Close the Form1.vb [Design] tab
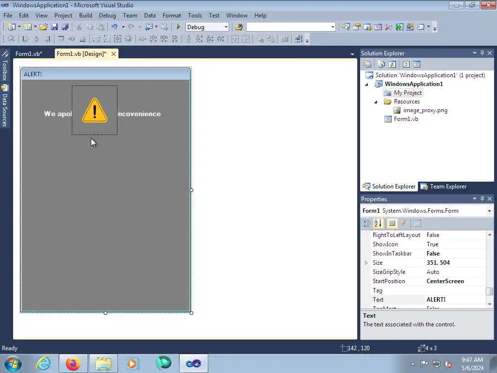Image resolution: width=497 pixels, height=373 pixels. click(114, 53)
